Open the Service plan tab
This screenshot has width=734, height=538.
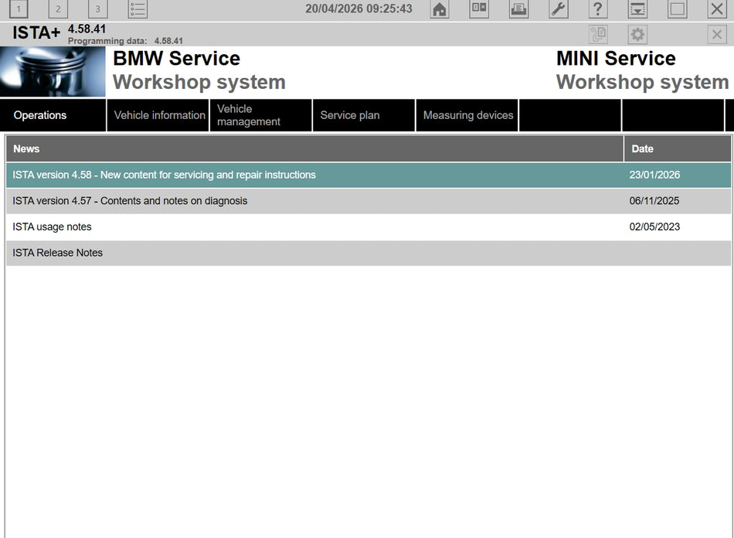364,115
